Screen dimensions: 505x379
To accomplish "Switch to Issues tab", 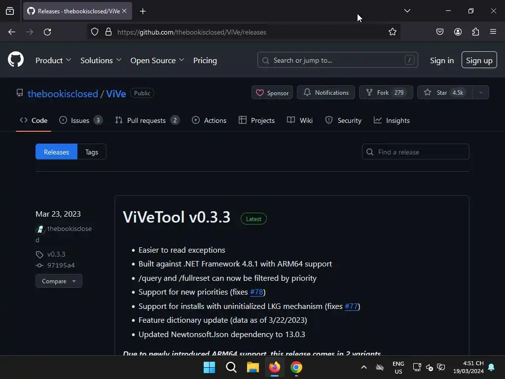I will click(81, 120).
